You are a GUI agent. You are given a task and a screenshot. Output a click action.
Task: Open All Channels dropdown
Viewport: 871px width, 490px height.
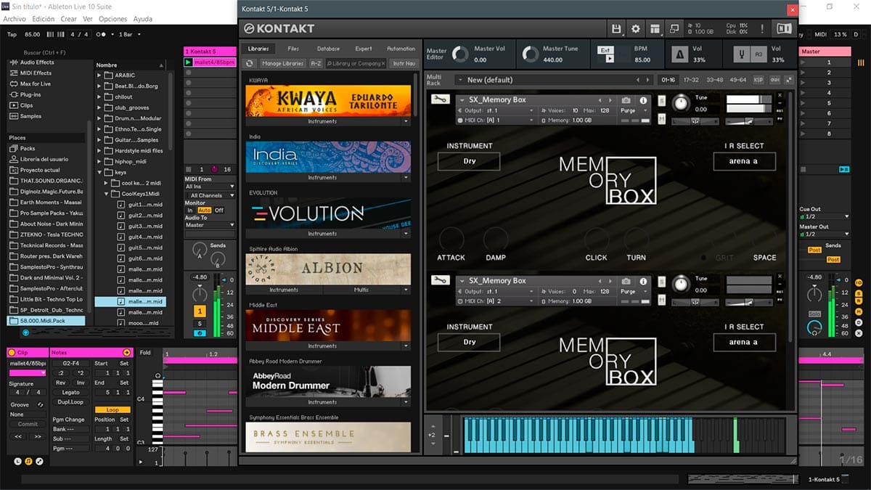point(210,195)
